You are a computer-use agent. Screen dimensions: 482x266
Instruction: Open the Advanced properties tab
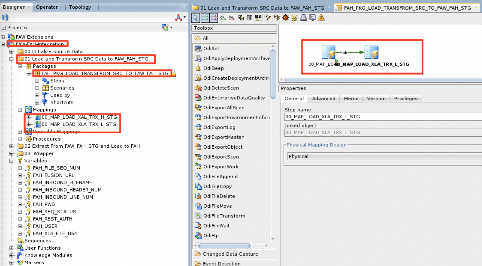click(x=323, y=99)
